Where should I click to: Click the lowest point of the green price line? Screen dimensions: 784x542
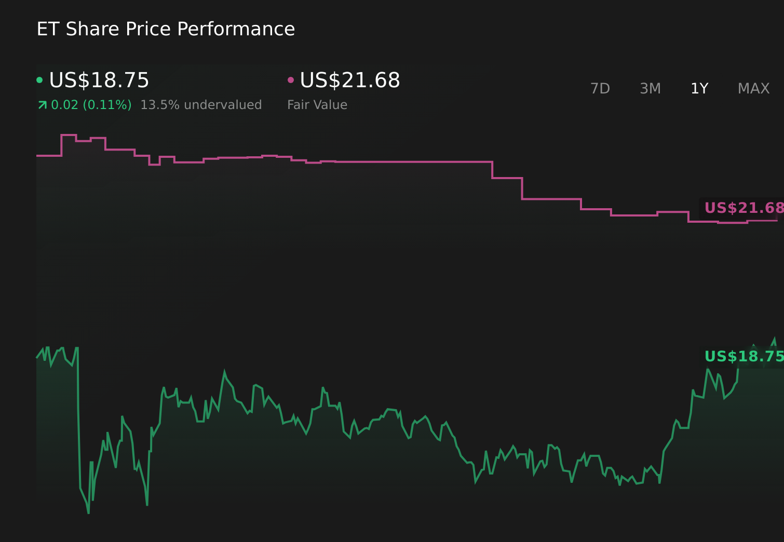88,513
